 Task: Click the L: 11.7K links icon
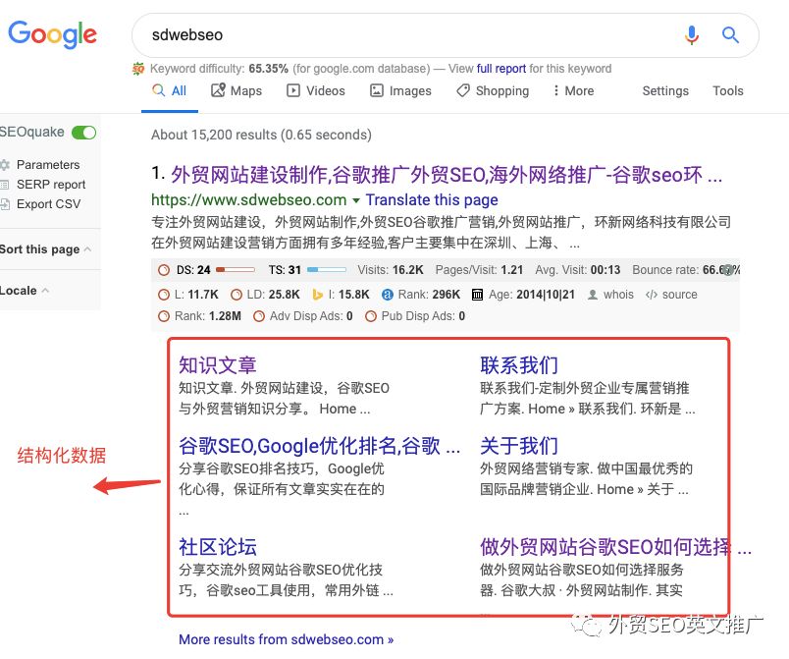(164, 295)
